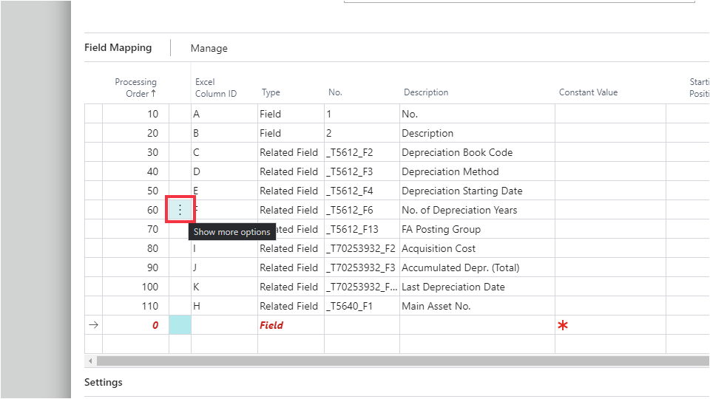710x399 pixels.
Task: Click Excel Column ID cell A
Action: pyautogui.click(x=225, y=114)
